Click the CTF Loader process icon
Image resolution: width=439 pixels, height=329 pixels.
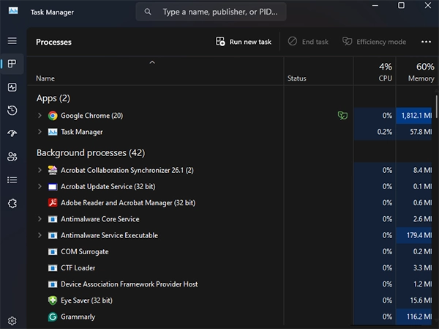pos(53,268)
